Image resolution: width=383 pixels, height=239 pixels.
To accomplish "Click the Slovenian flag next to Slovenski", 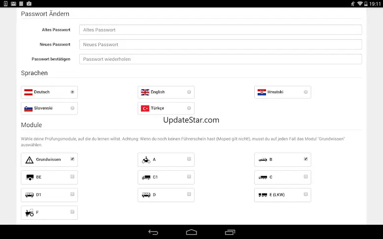I will click(x=29, y=108).
